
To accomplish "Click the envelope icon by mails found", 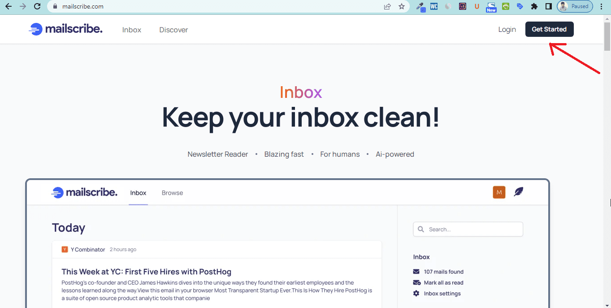I will pos(416,272).
